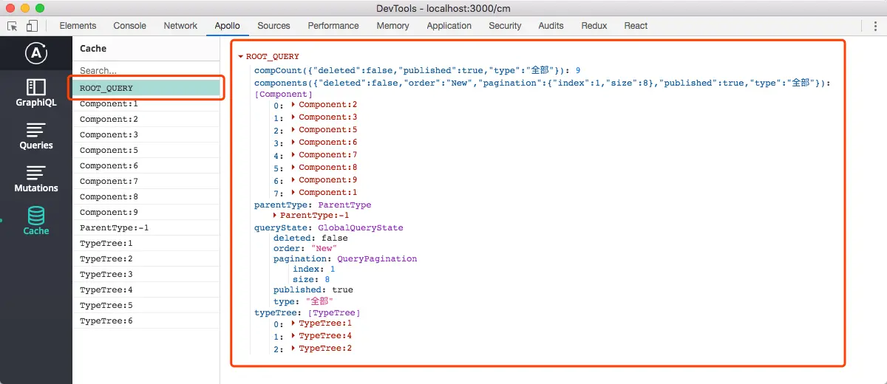Select TypeTree:1 in cache list
Viewport: 887px width, 384px height.
click(146, 243)
